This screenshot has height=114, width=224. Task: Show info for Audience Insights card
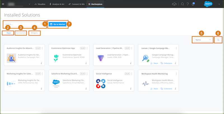click(41, 63)
